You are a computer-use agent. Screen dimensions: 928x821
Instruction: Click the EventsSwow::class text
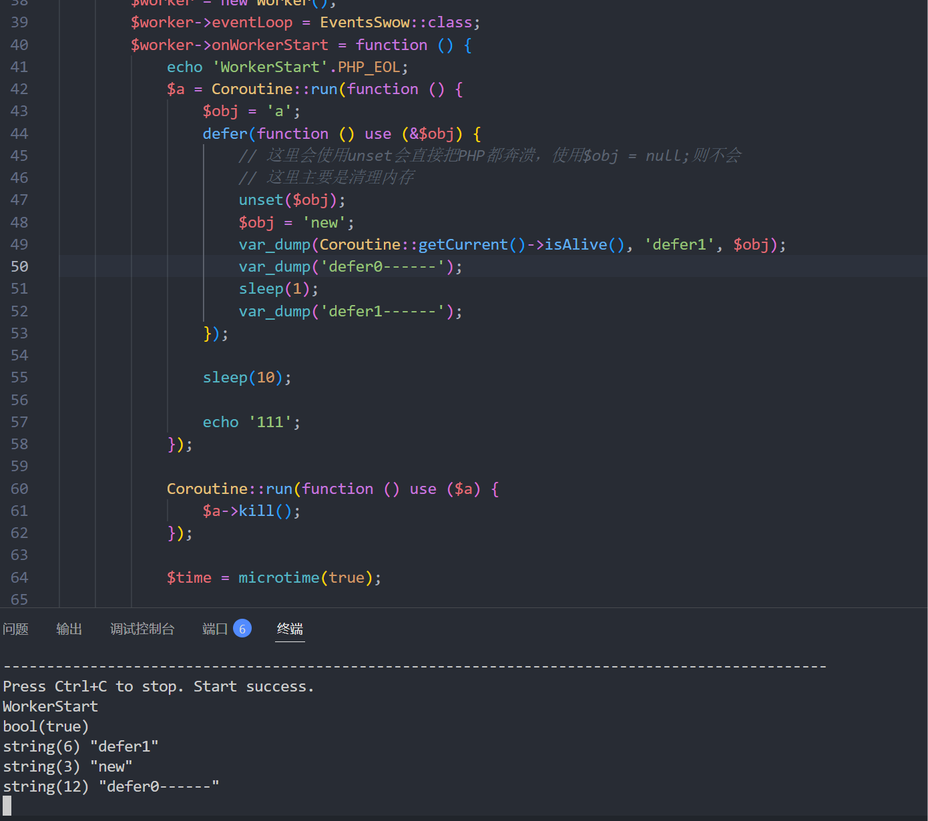point(396,22)
